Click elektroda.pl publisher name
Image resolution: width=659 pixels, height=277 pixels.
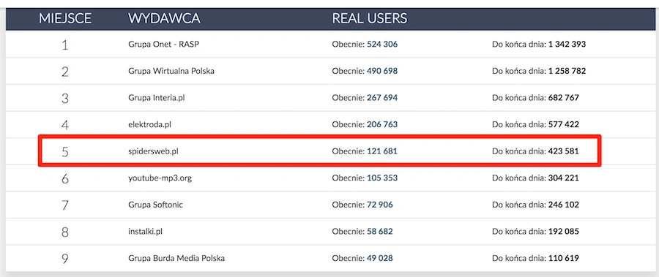coord(149,125)
